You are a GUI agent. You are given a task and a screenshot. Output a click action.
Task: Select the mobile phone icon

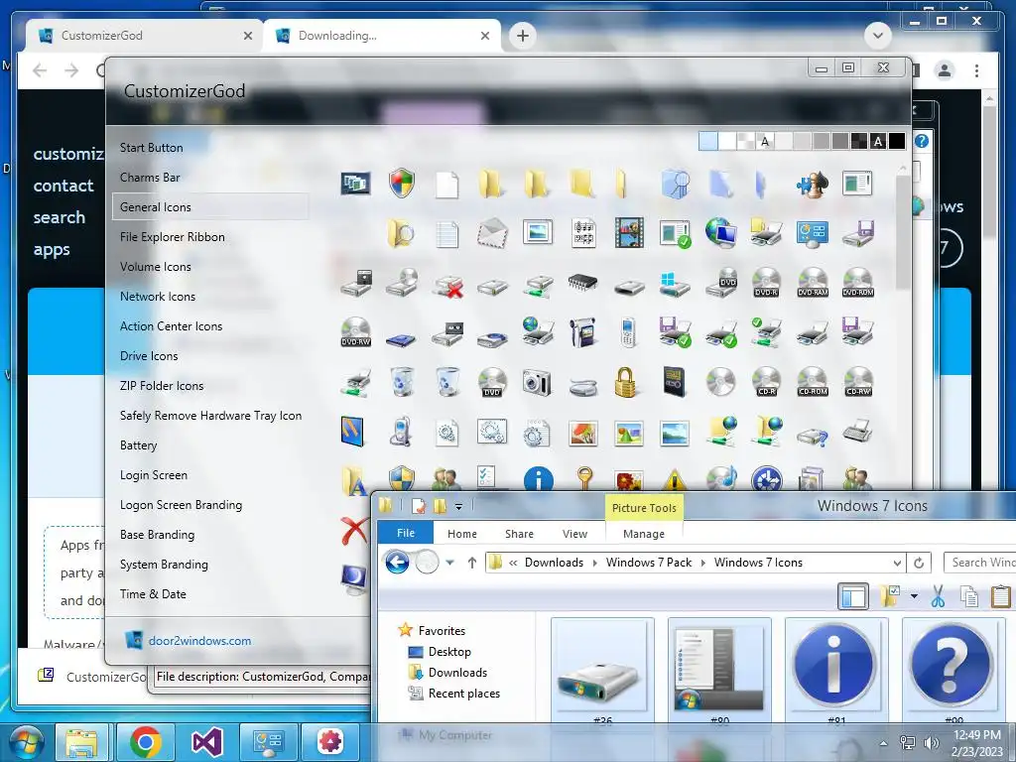pyautogui.click(x=627, y=332)
